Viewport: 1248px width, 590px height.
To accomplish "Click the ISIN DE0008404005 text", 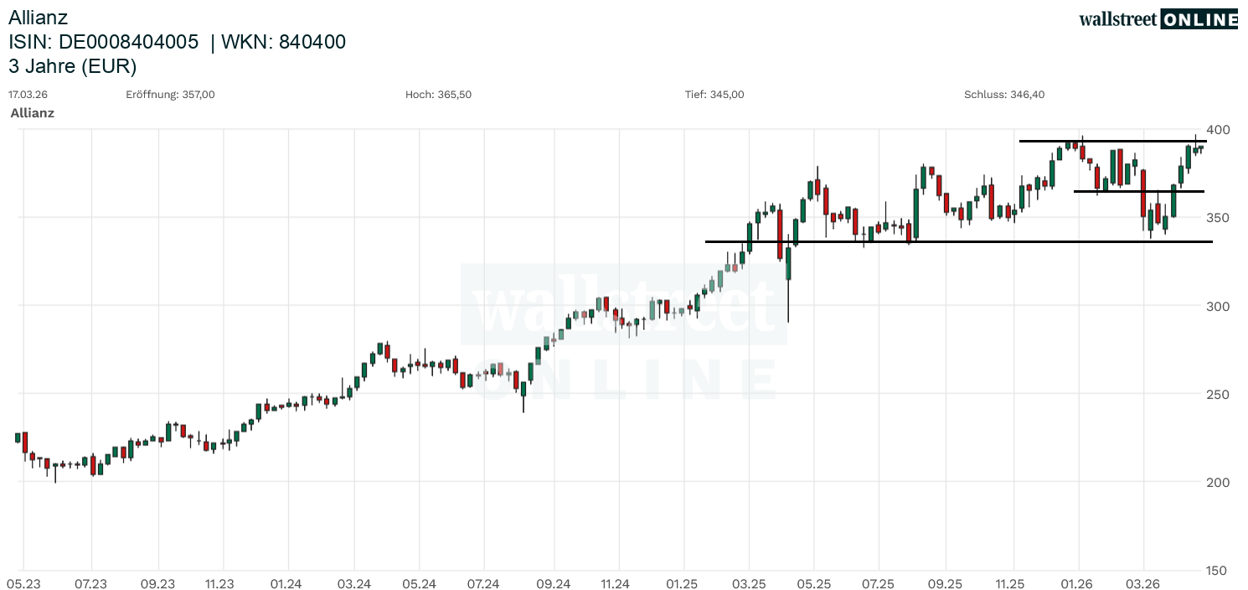I will tap(104, 42).
